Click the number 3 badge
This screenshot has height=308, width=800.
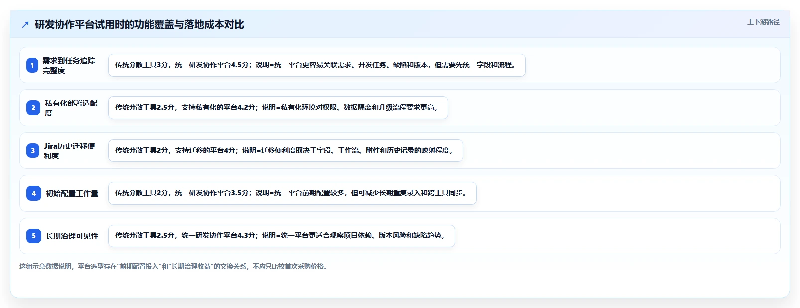point(33,151)
